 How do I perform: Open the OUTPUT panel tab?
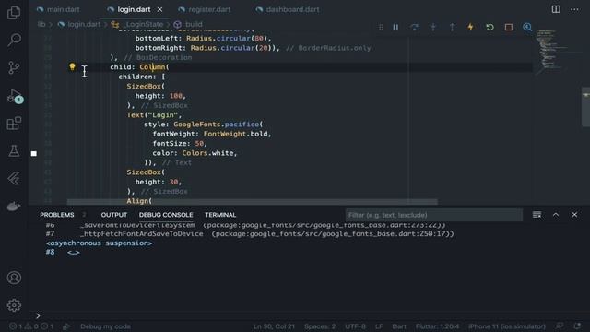tap(114, 215)
